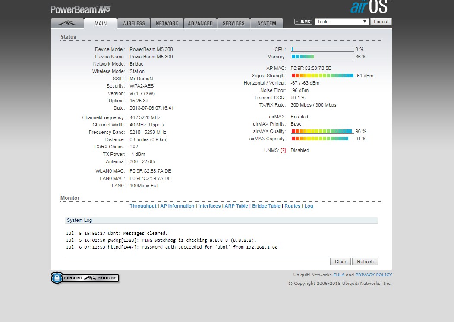Click antenna value 300 - 22 dBi

point(142,161)
